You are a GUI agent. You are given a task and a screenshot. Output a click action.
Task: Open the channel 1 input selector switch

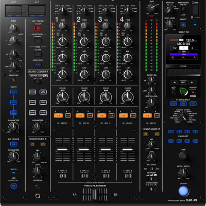[x=63, y=10]
